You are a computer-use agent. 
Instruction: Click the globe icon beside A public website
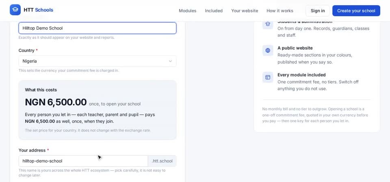[268, 50]
